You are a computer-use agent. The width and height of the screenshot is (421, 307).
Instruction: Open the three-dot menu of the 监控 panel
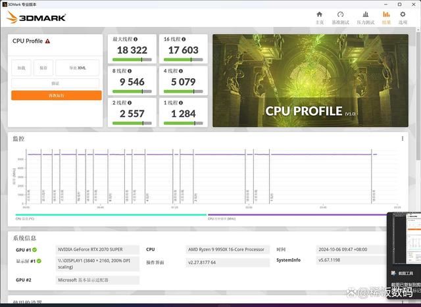pyautogui.click(x=402, y=139)
